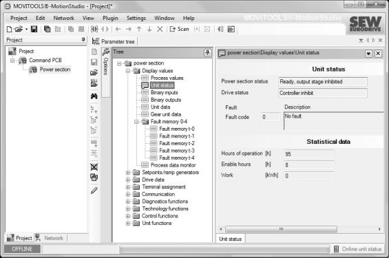Click the left arrow navigation icon
Viewport: 389px width, 258px height.
[x=118, y=30]
